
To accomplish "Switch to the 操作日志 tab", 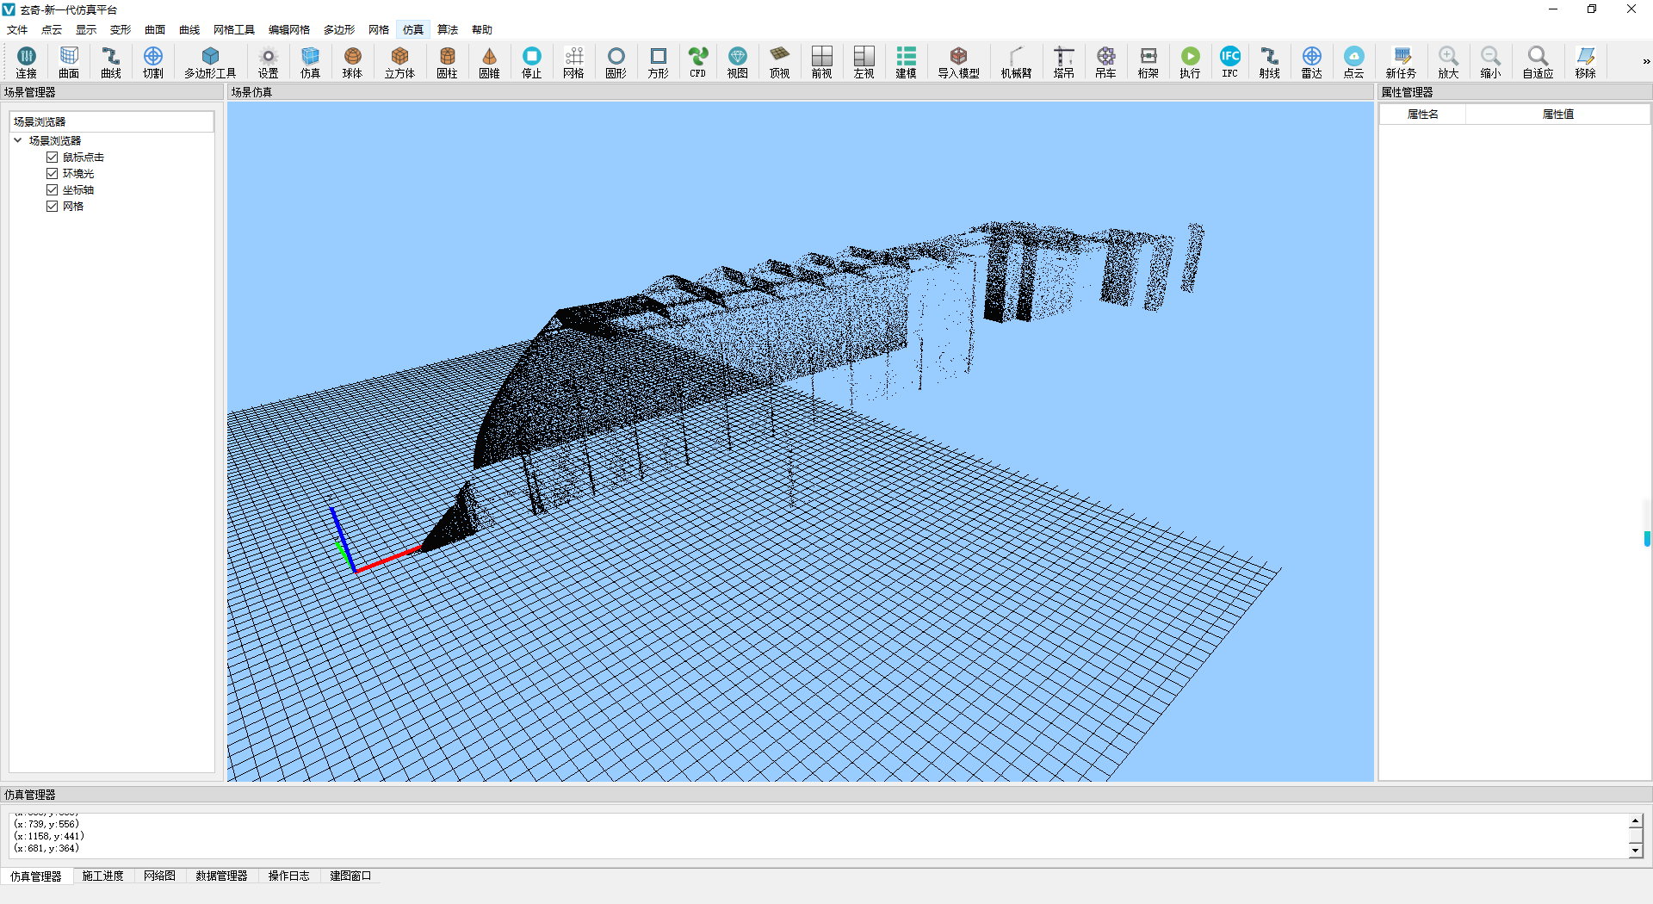I will click(288, 876).
